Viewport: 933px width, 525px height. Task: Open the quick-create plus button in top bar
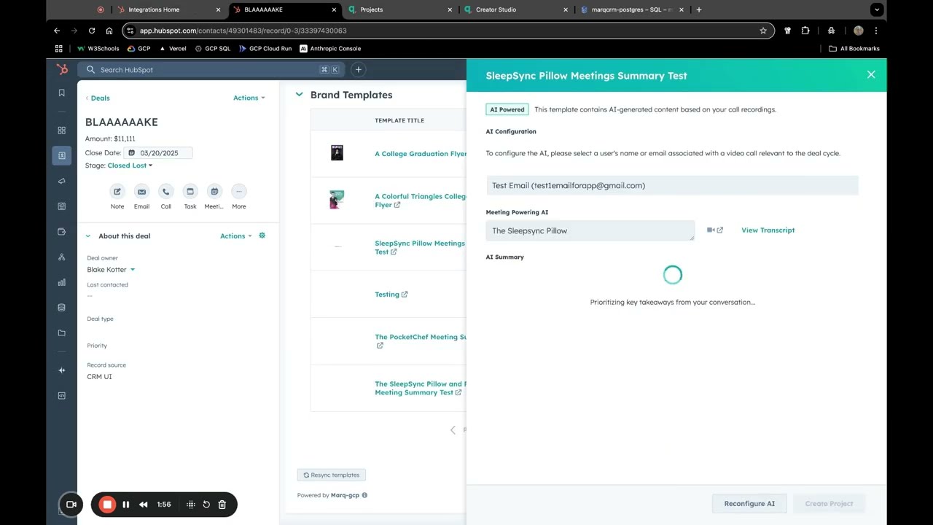[358, 69]
